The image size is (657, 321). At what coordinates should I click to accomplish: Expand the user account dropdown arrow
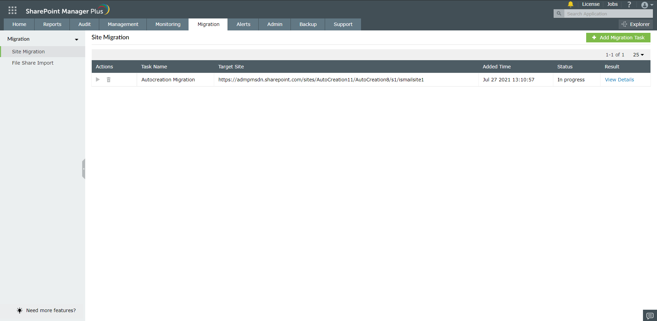652,5
